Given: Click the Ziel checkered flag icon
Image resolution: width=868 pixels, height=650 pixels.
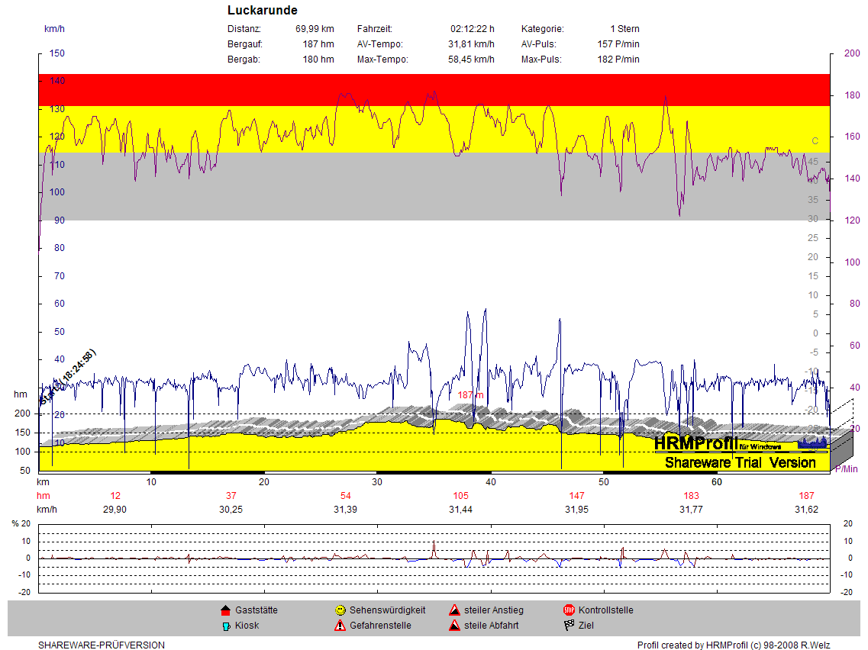Looking at the screenshot, I should point(569,626).
